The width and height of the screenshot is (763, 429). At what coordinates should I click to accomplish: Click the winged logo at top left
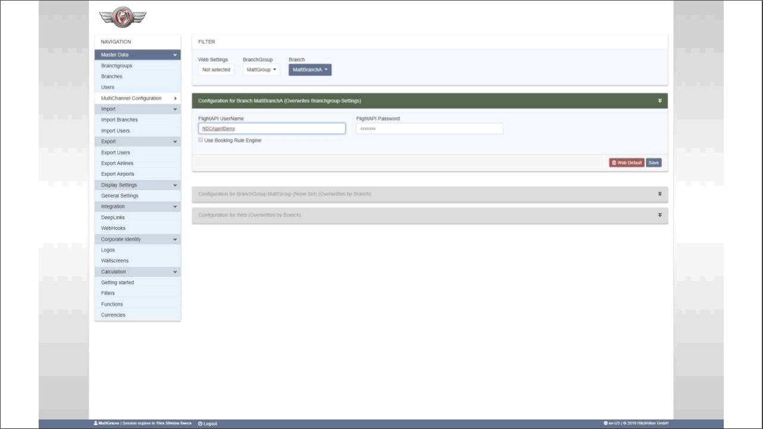(x=123, y=17)
